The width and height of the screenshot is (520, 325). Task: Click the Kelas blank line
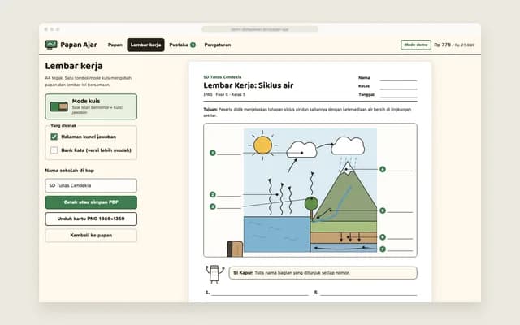[398, 89]
